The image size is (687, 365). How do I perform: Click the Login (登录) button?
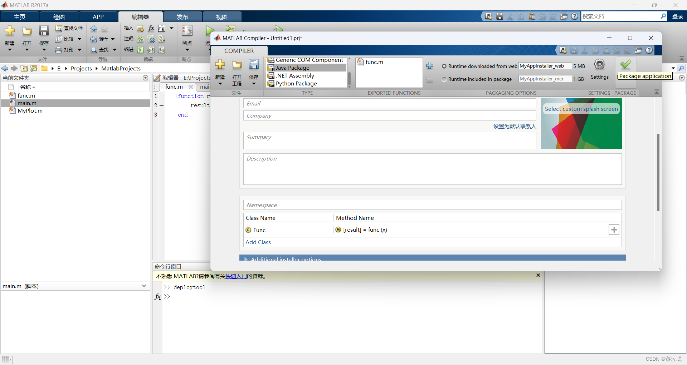(x=677, y=16)
